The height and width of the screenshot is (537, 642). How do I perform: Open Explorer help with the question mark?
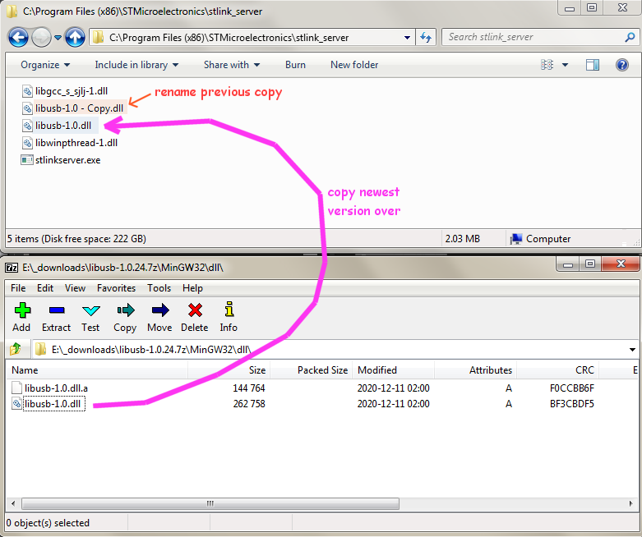coord(622,65)
